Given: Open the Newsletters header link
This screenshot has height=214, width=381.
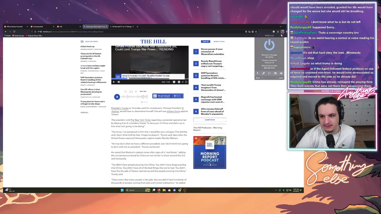Looking at the screenshot, I should pyautogui.click(x=219, y=41).
